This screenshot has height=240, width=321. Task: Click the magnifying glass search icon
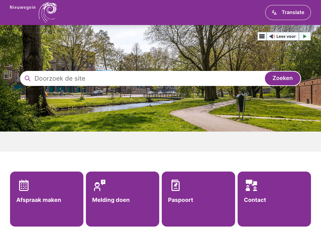[28, 78]
